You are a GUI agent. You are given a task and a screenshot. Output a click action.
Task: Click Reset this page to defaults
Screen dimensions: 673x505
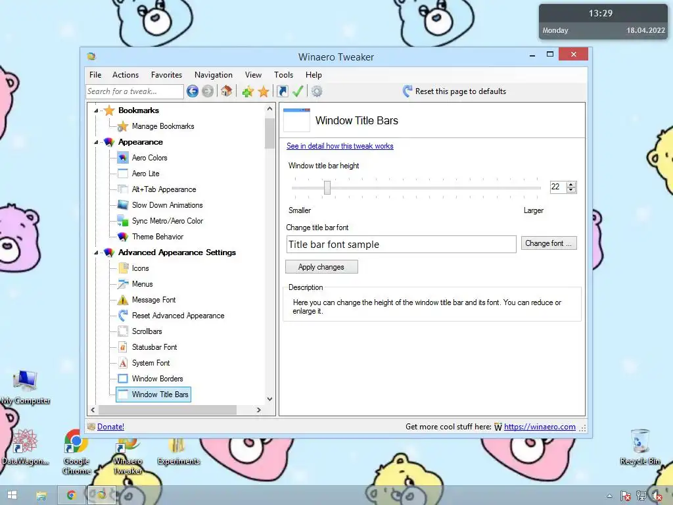[455, 91]
